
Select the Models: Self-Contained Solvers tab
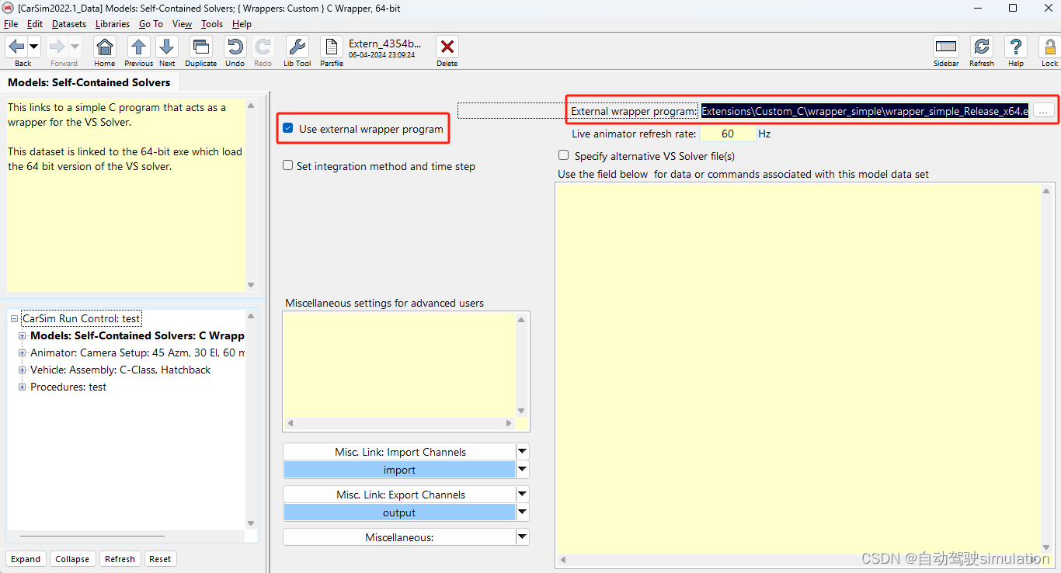(x=89, y=82)
